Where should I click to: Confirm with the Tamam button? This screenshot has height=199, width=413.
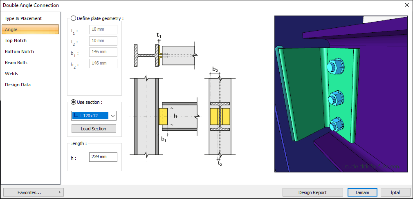361,192
